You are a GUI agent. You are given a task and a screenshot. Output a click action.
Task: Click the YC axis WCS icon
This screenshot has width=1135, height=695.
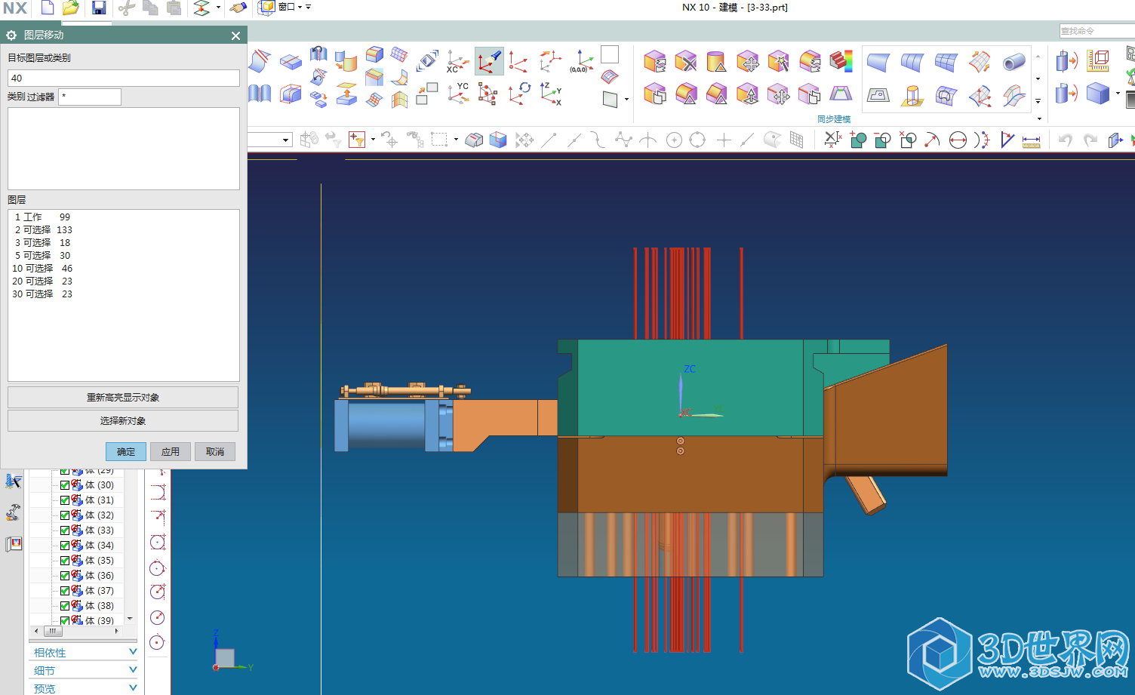457,93
